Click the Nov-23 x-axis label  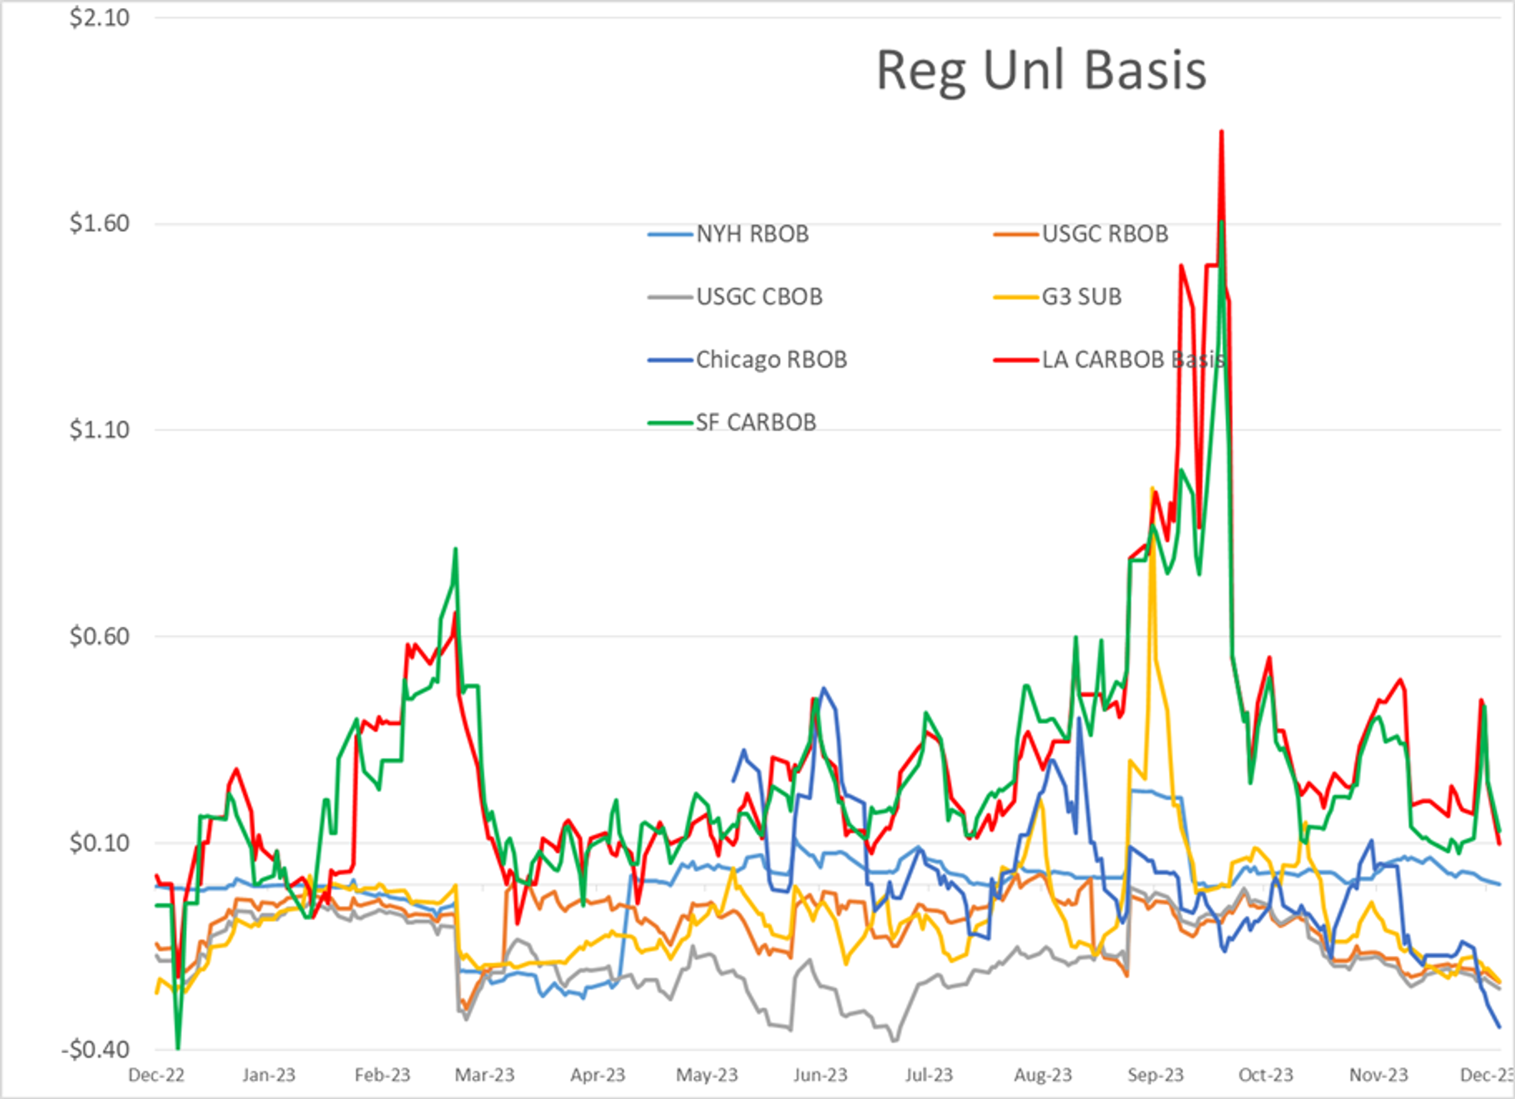[1379, 1075]
